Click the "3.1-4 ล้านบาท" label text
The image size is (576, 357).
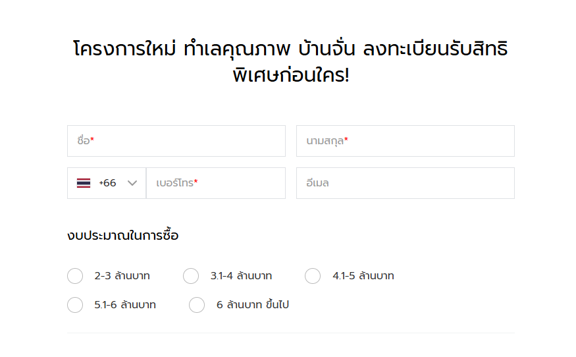coord(241,276)
